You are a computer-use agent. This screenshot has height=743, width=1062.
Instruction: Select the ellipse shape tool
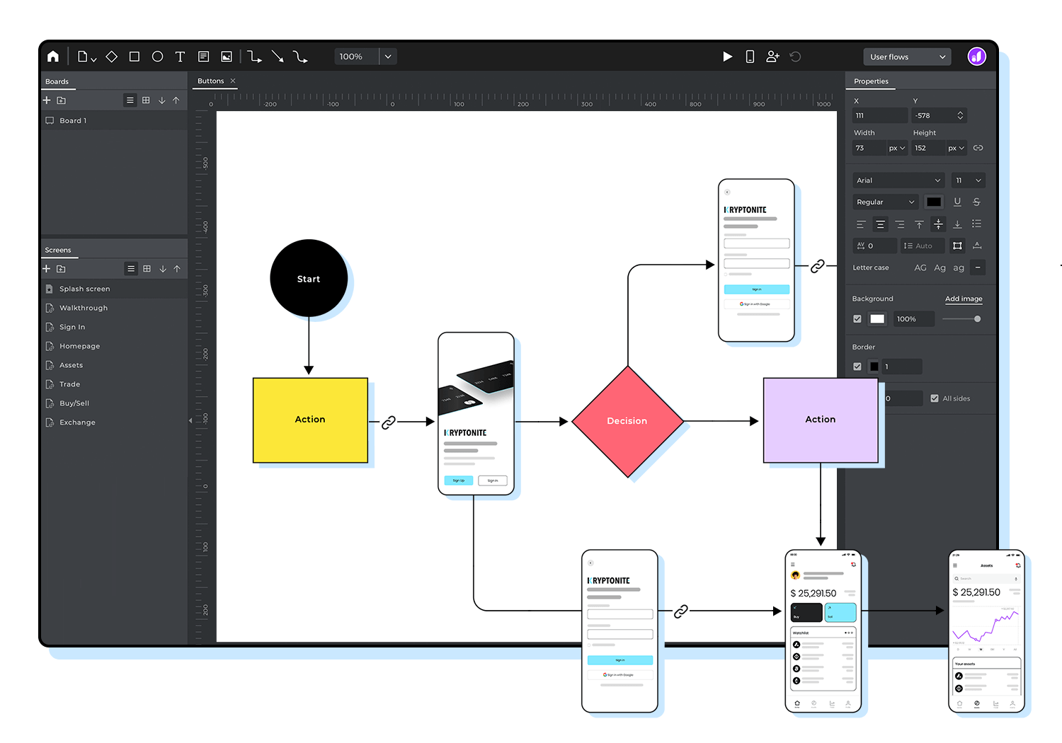[157, 57]
